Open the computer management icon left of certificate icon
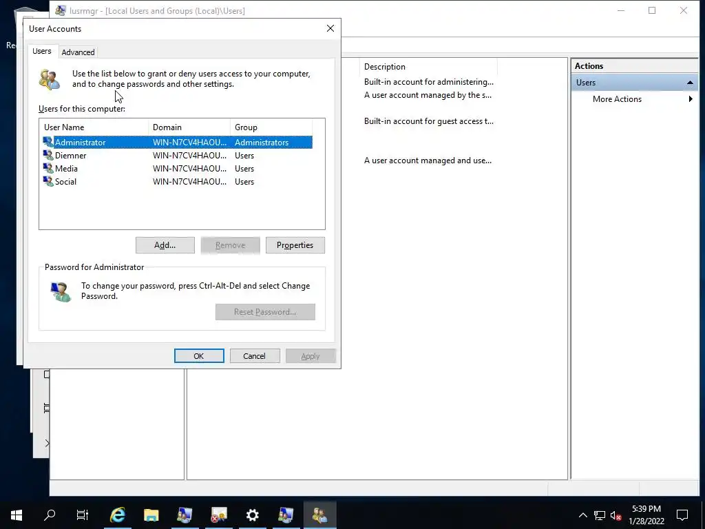Viewport: 705px width, 529px height. (x=185, y=515)
